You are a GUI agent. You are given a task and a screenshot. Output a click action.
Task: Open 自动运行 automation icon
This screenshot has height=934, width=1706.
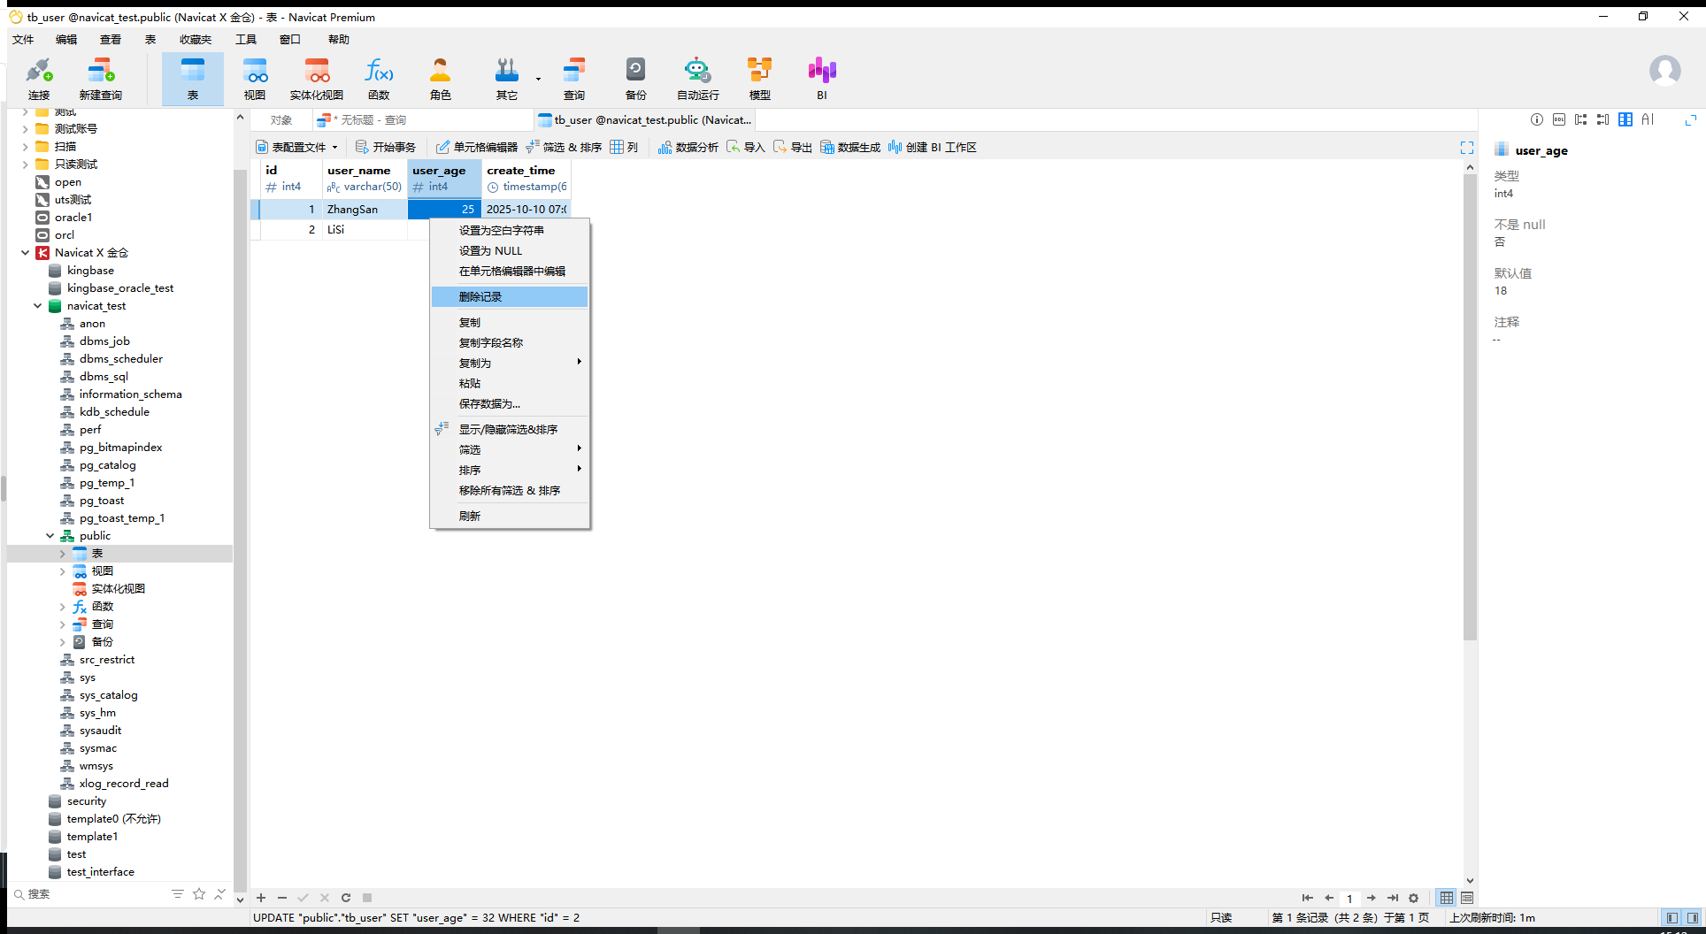697,79
